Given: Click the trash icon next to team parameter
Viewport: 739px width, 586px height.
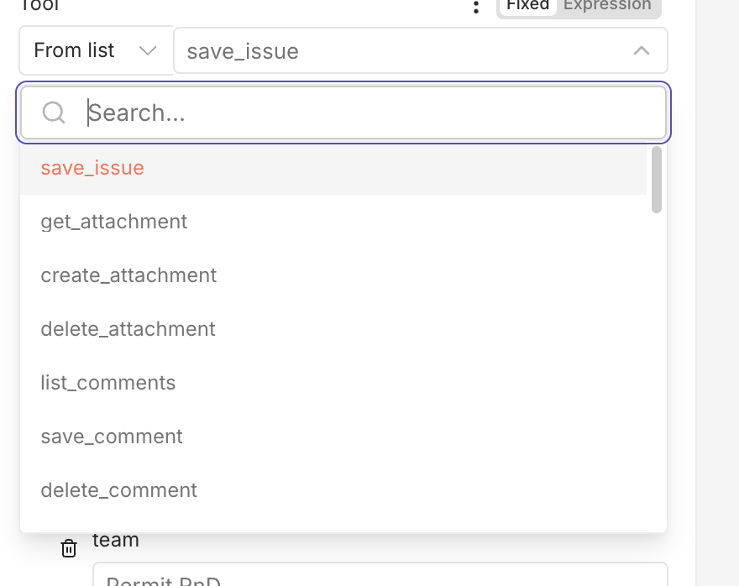Looking at the screenshot, I should [69, 547].
